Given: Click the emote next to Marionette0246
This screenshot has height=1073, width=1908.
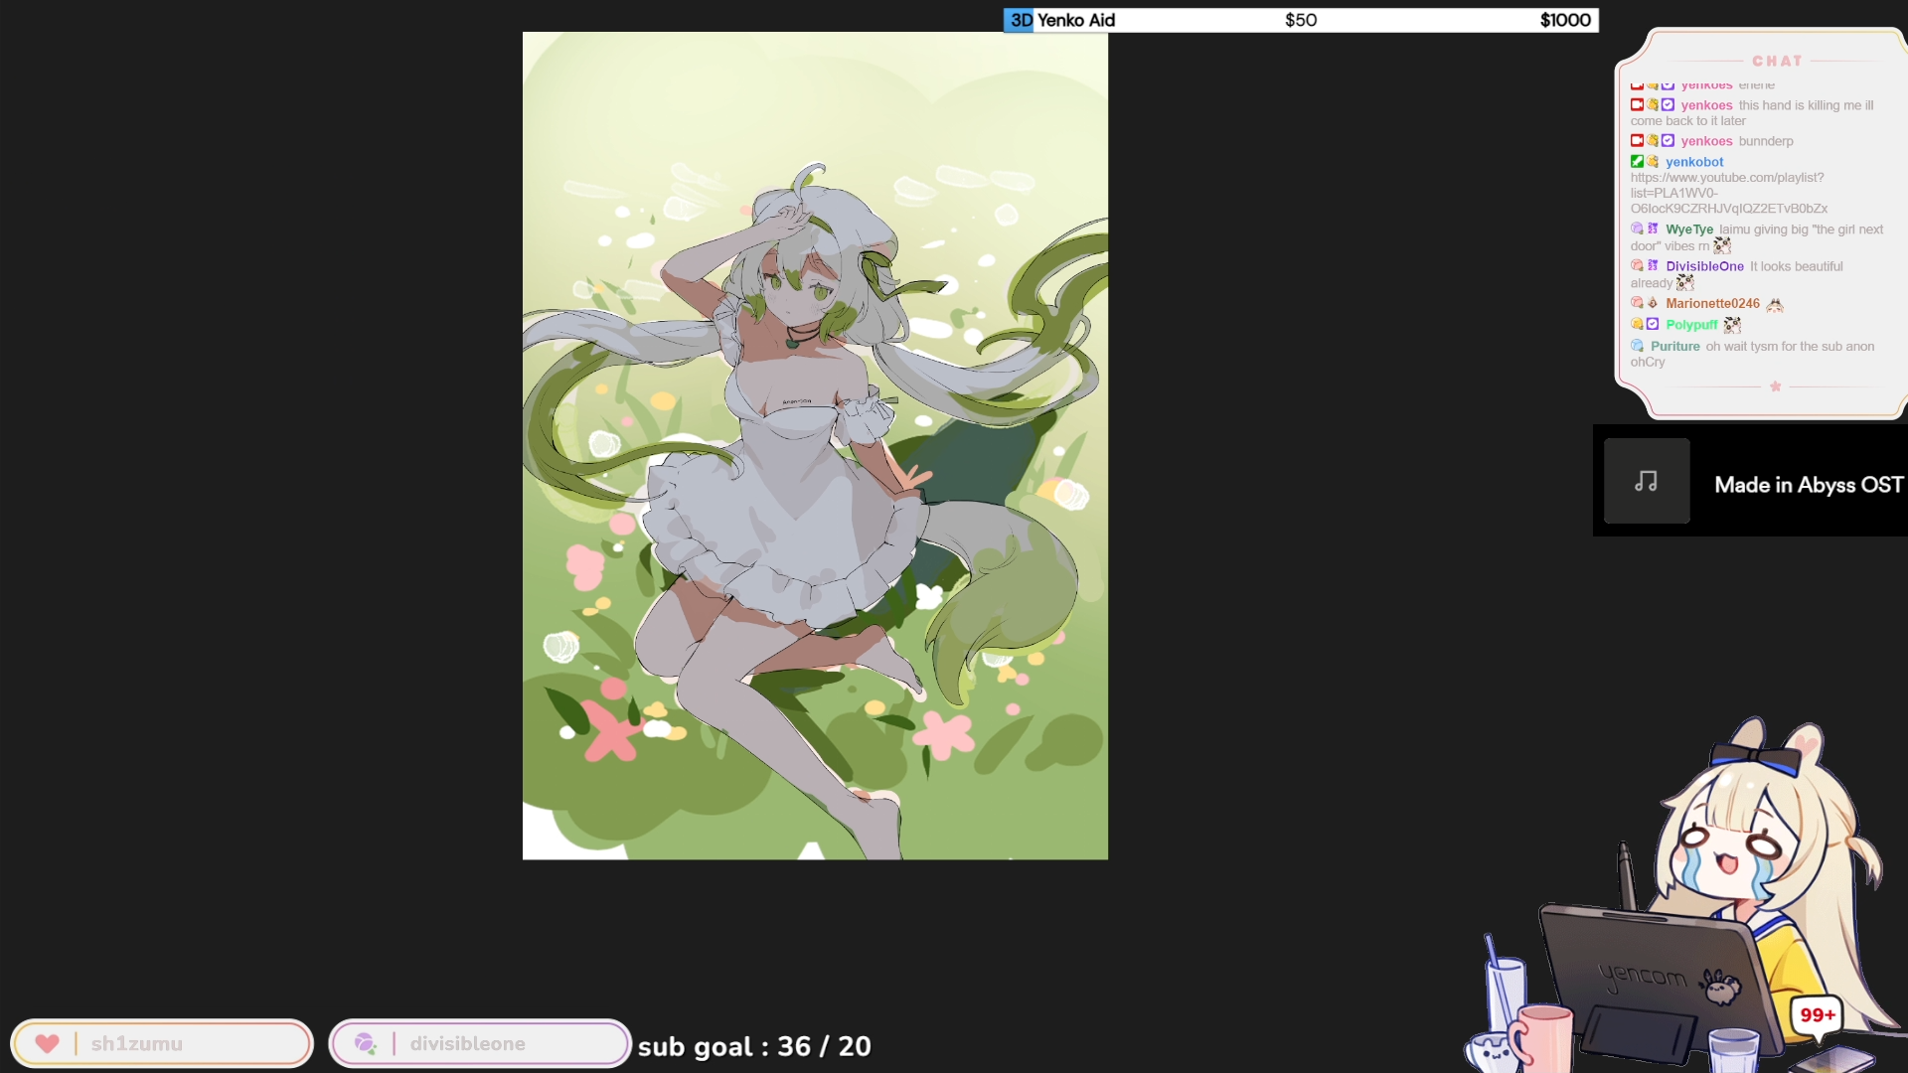Looking at the screenshot, I should pyautogui.click(x=1775, y=304).
